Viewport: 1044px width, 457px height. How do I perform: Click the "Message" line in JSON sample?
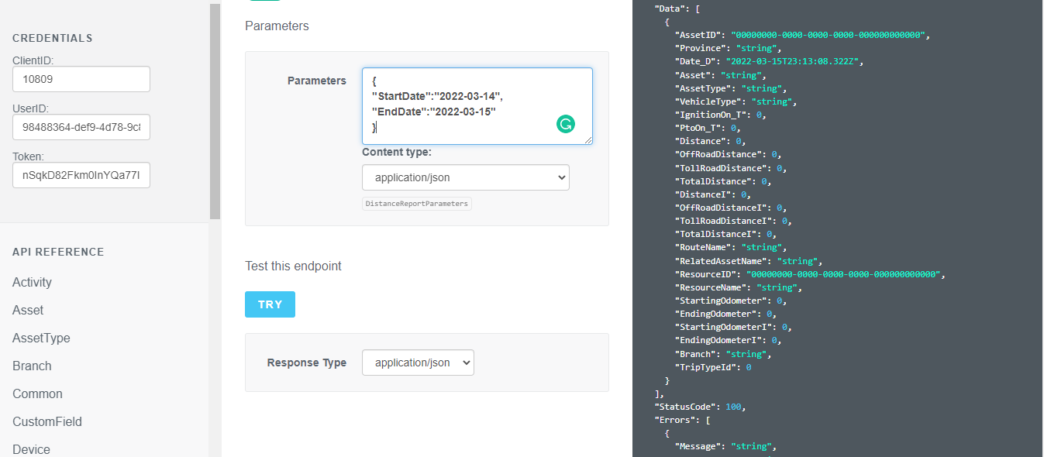click(725, 446)
